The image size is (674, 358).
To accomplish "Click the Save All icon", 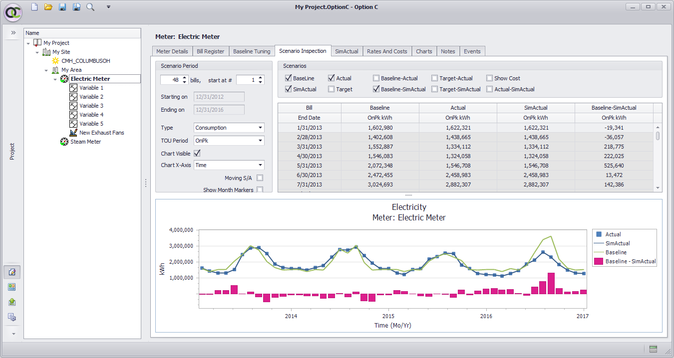I will pyautogui.click(x=76, y=6).
